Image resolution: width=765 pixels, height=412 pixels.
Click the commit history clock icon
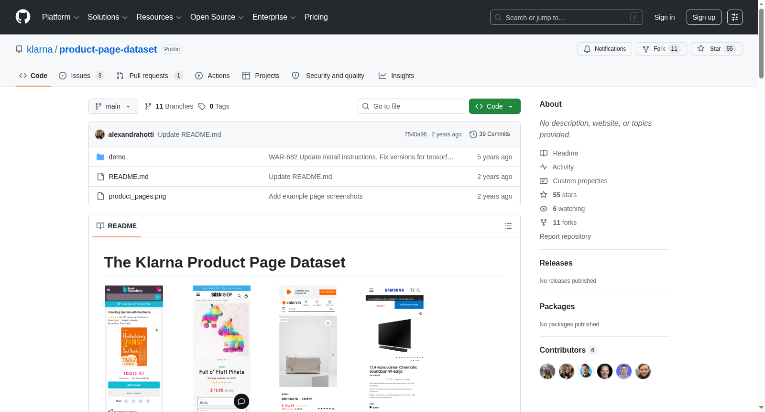pyautogui.click(x=473, y=134)
